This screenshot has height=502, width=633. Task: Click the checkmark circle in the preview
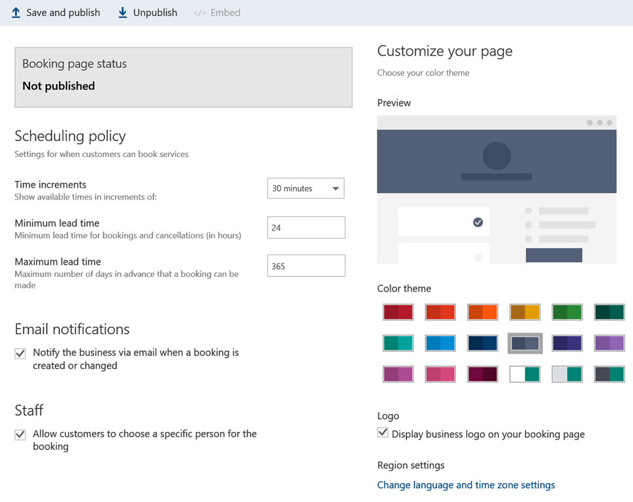tap(478, 222)
